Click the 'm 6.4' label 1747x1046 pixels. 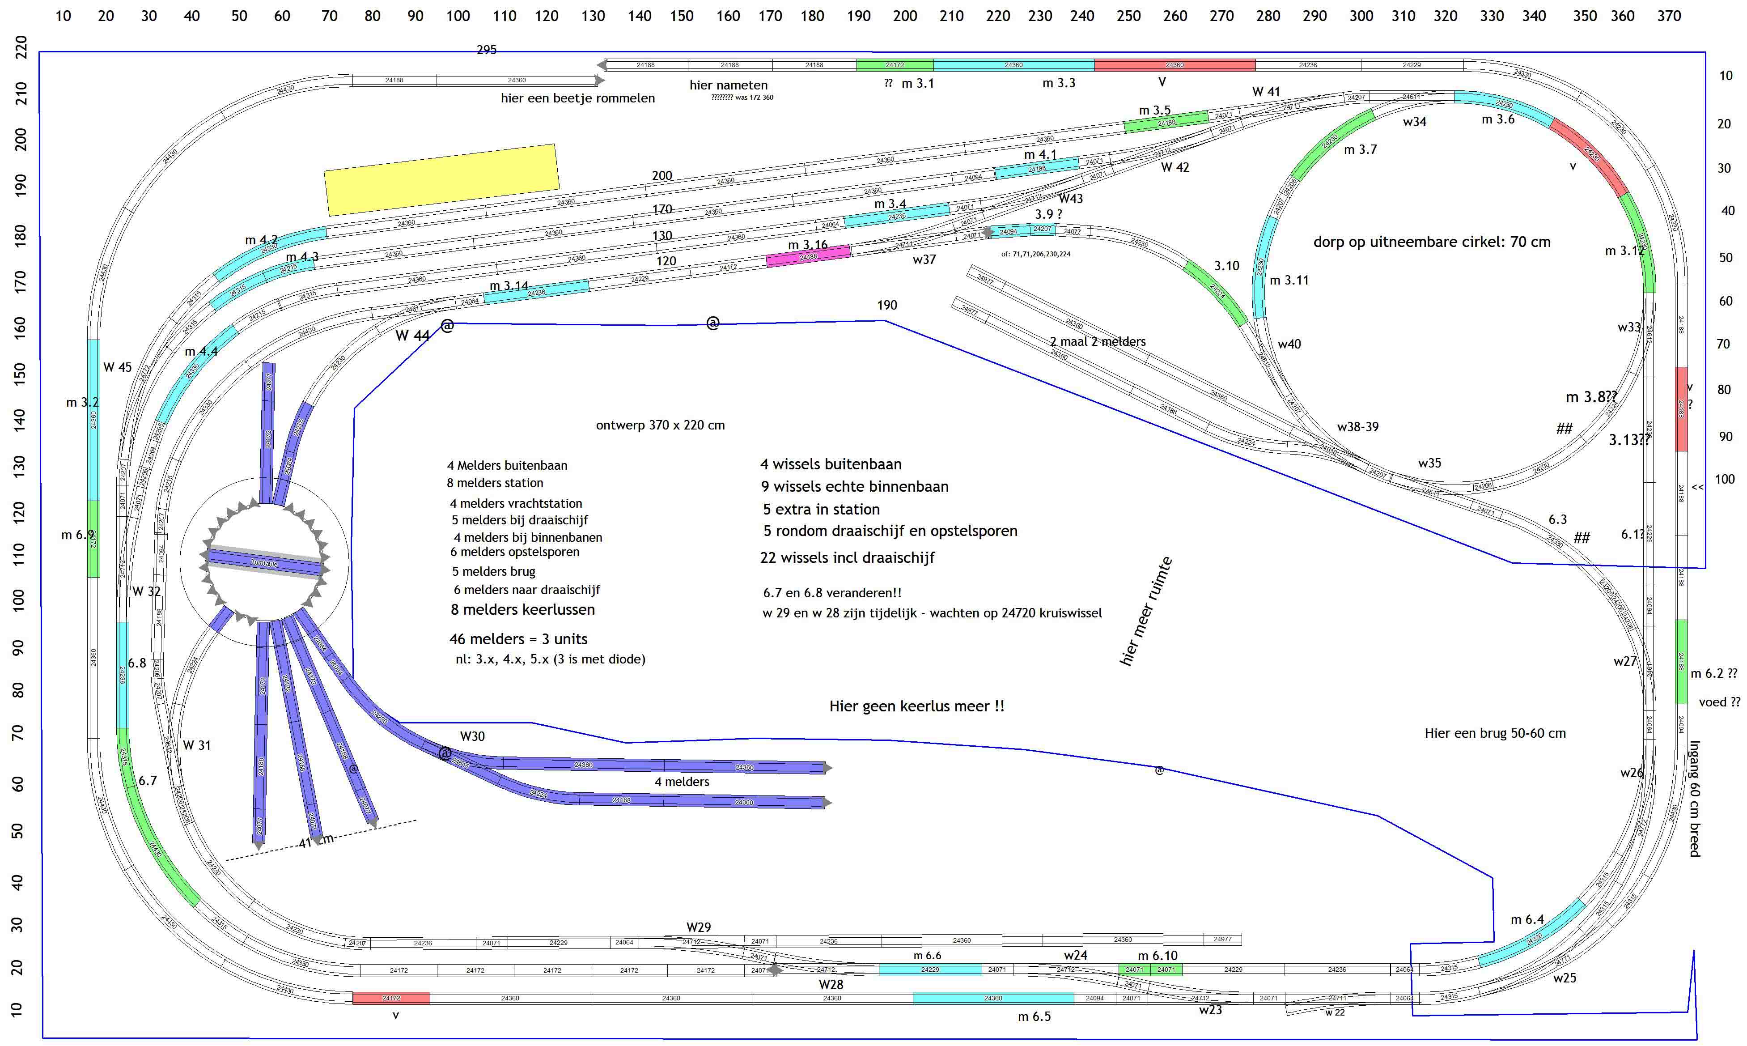[1527, 919]
